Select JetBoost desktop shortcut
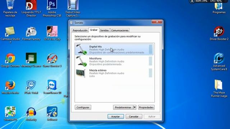The image size is (230, 129). click(x=52, y=114)
